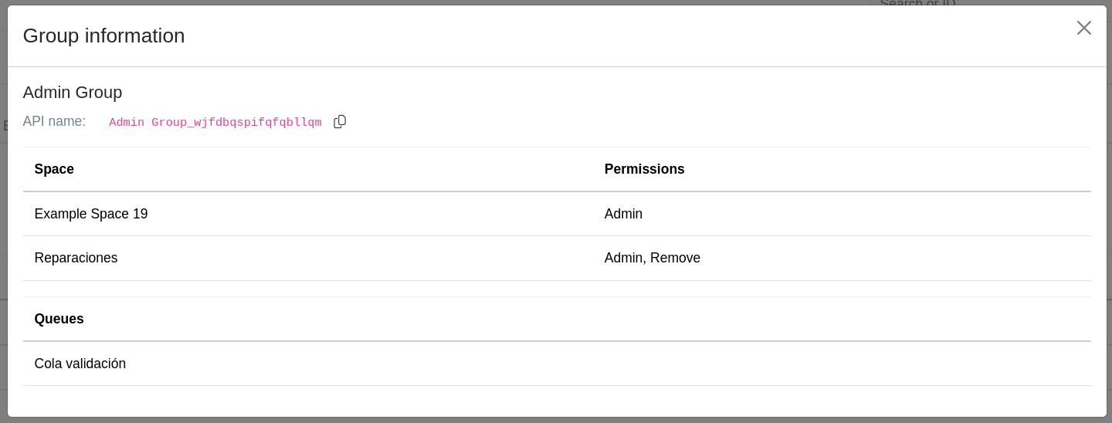Click the "API name:" label
1112x423 pixels.
click(54, 122)
